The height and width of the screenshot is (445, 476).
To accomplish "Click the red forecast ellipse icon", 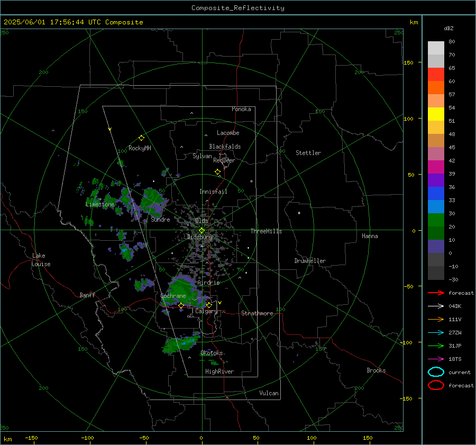I will (436, 385).
